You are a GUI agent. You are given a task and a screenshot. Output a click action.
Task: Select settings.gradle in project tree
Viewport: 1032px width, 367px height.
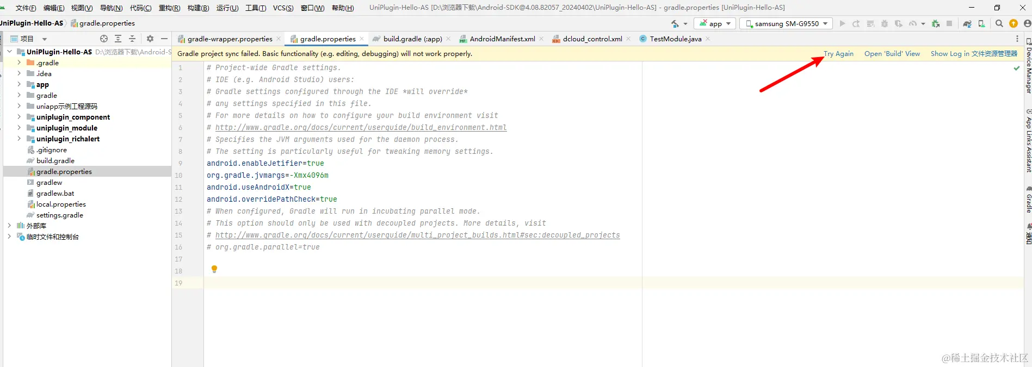59,215
